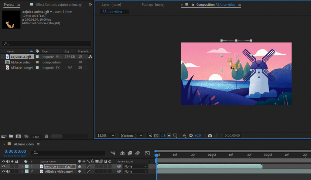Mute audio for AEJuice video.mp4 layer
The height and width of the screenshot is (180, 311).
tap(8, 171)
